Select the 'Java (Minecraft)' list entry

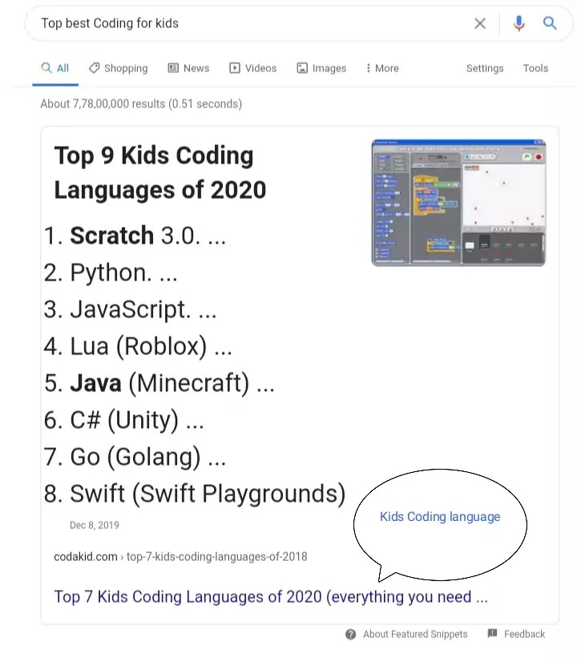(159, 383)
